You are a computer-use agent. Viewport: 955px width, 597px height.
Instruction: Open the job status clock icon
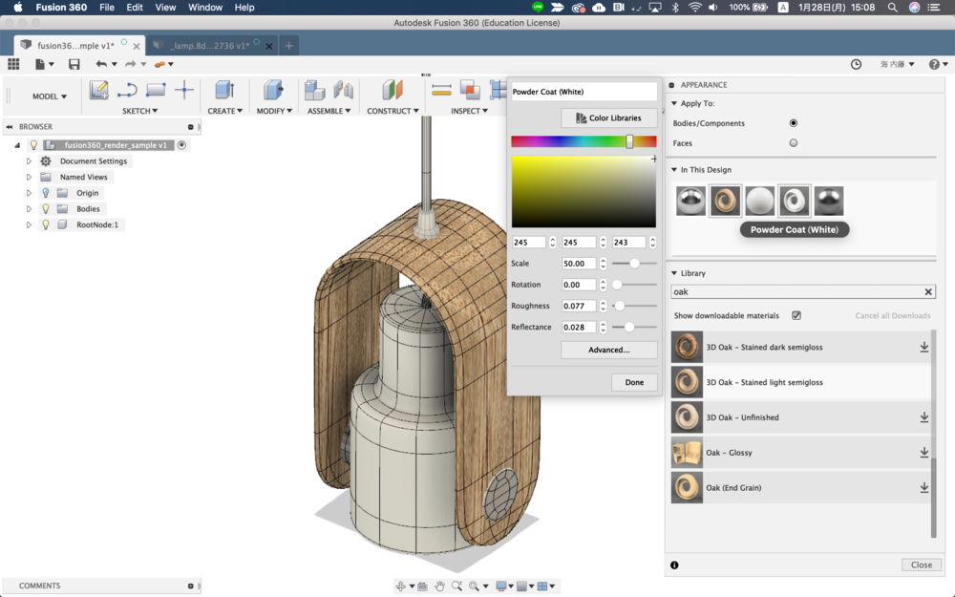point(856,64)
